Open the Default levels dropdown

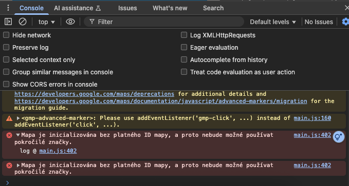pyautogui.click(x=273, y=22)
